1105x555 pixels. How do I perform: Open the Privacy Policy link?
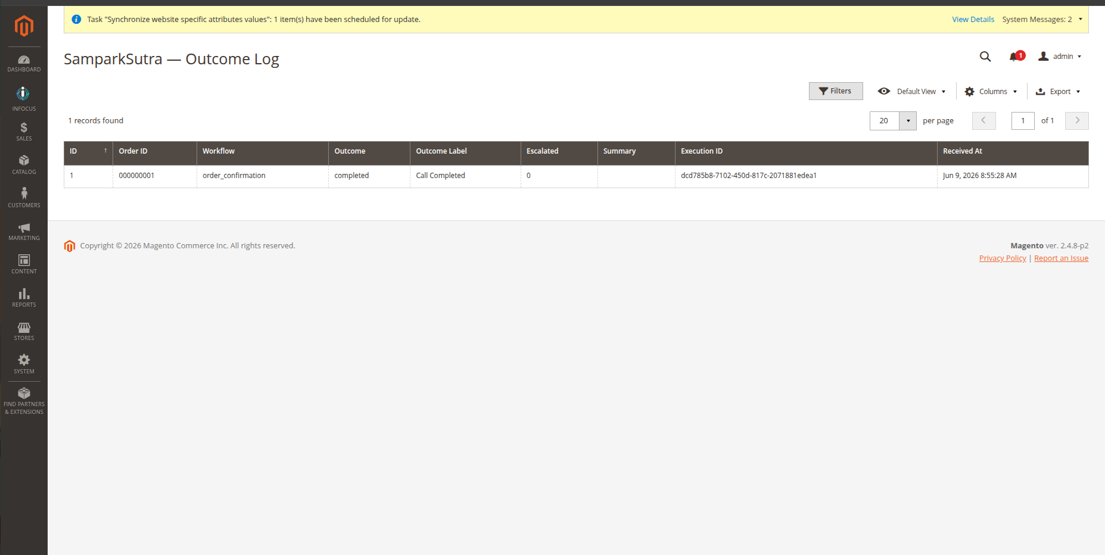[1003, 258]
